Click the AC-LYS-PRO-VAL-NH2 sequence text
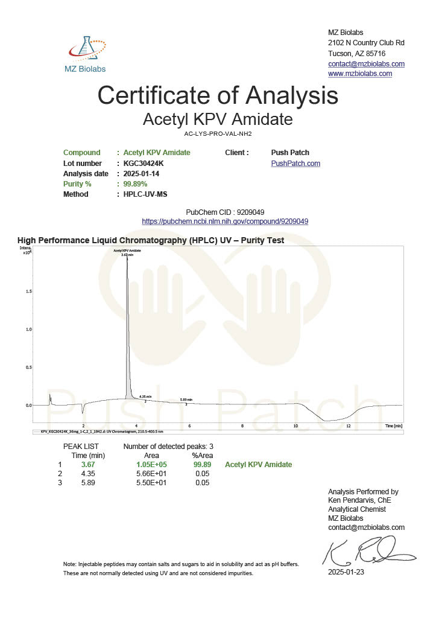The height and width of the screenshot is (618, 436). [218, 133]
